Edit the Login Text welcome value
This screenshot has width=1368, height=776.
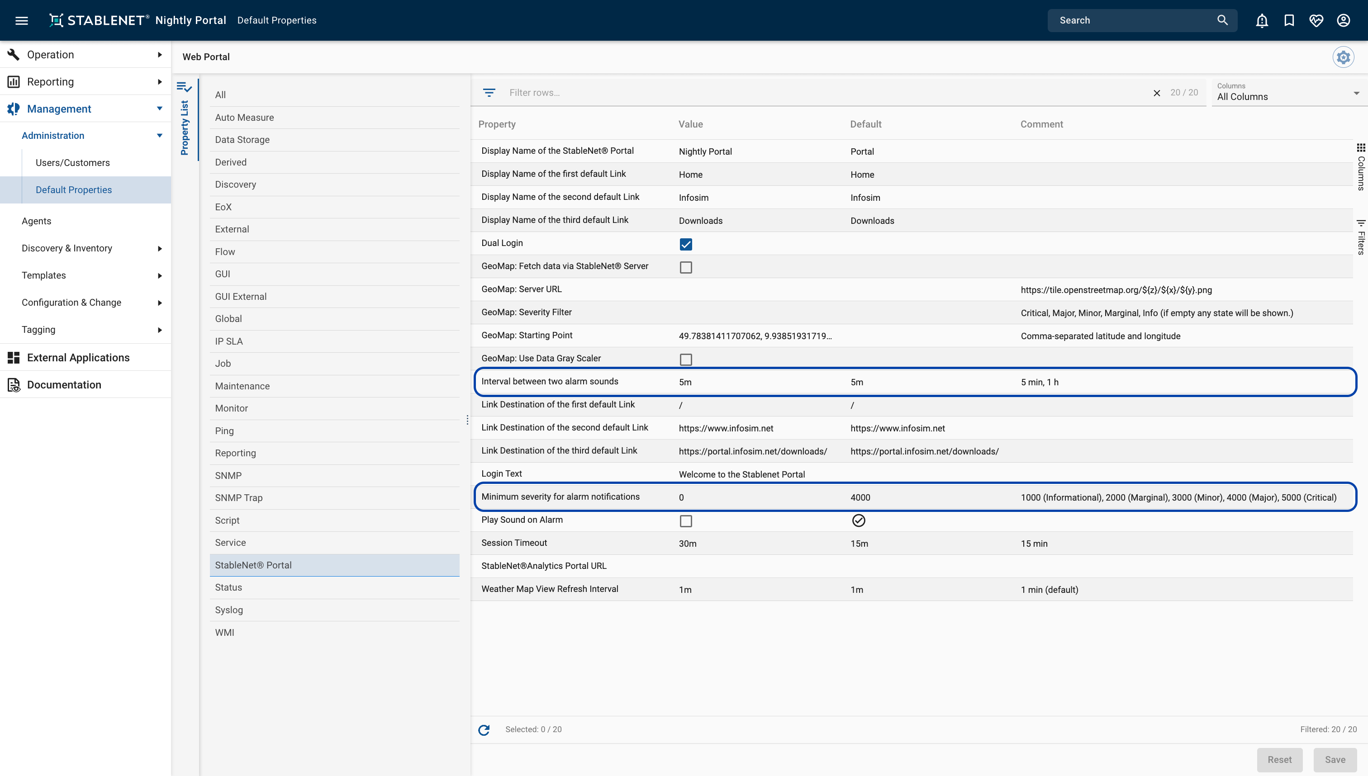coord(741,474)
